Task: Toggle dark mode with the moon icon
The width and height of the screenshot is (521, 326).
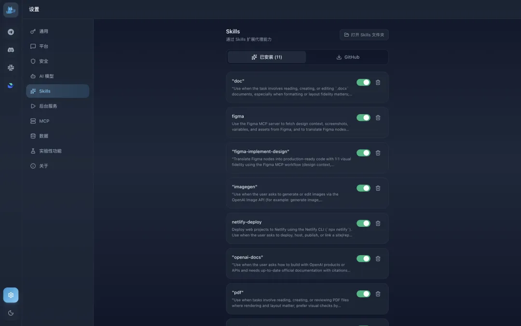Action: (x=11, y=313)
